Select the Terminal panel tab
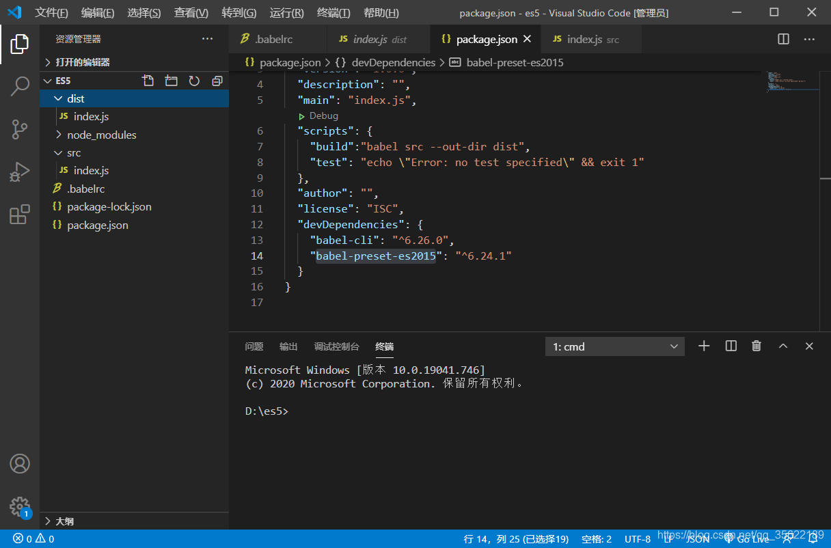831x548 pixels. (x=385, y=346)
